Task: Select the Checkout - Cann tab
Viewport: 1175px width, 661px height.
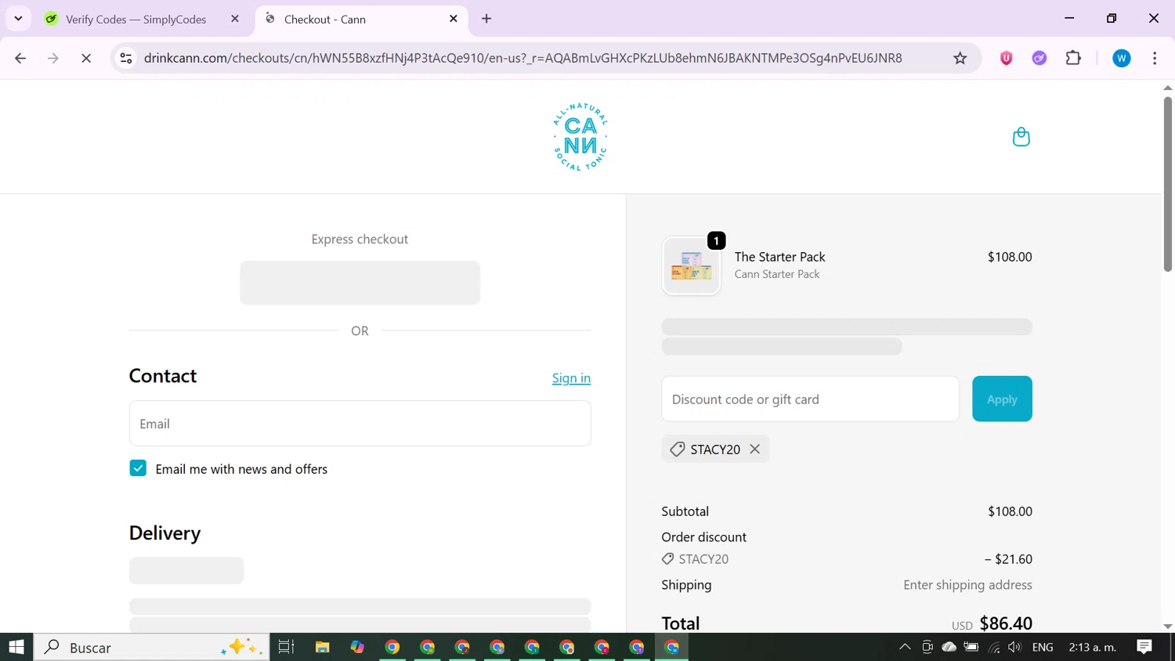Action: point(362,20)
